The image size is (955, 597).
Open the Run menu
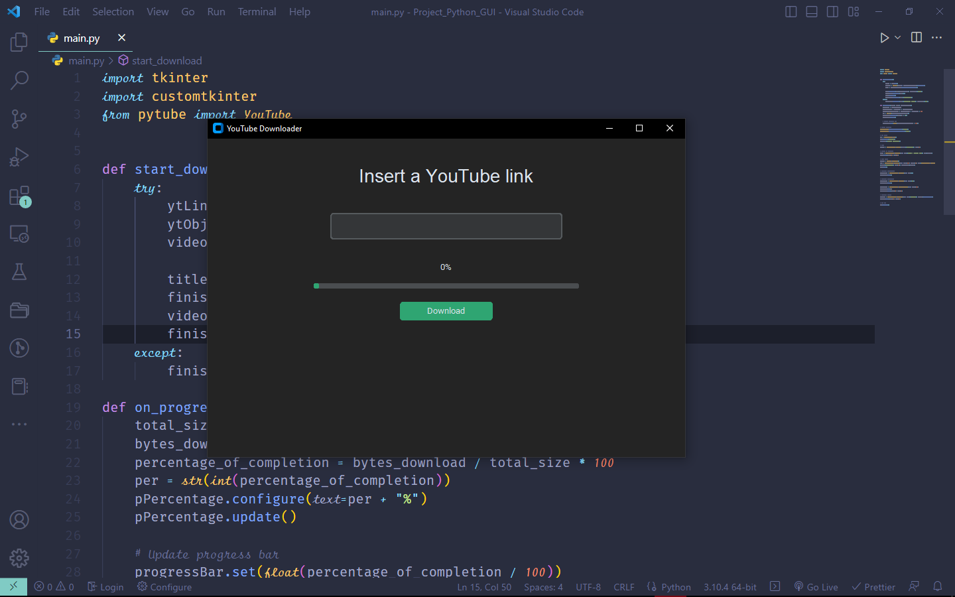pyautogui.click(x=216, y=12)
